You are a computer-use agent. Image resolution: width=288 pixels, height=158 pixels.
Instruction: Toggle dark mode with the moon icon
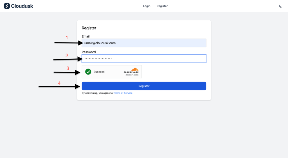point(280,6)
